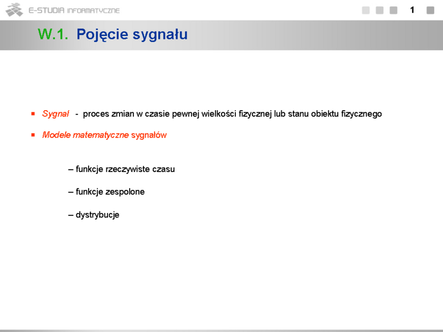Click the E-STUDIA INFORMATYCZNE header text

point(74,11)
